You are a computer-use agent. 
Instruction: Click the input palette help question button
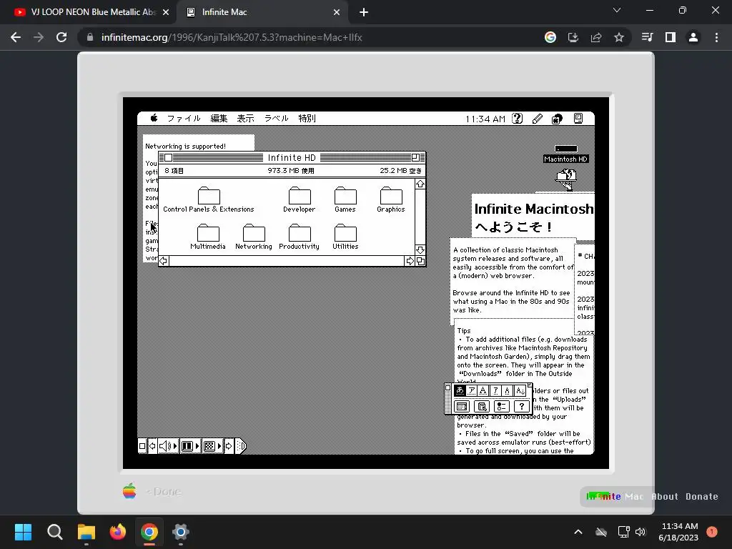click(521, 407)
